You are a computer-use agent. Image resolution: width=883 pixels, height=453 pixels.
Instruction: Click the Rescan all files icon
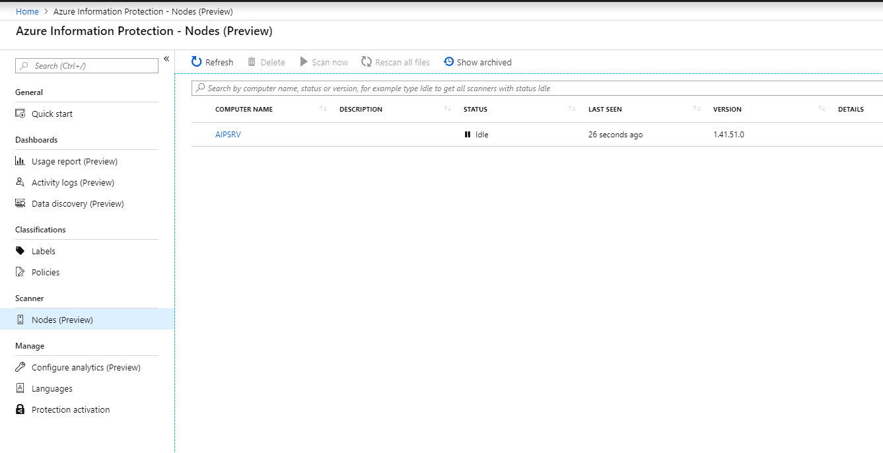coord(367,62)
